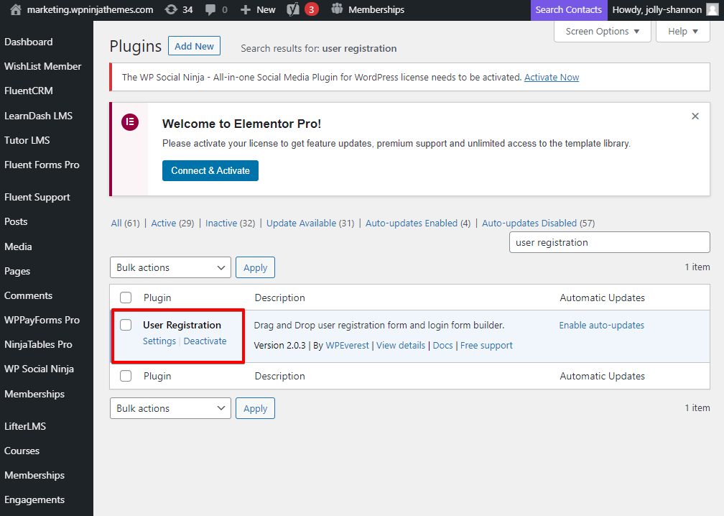Click Howdy, jolly-shannon account menu
This screenshot has height=516, width=724.
(657, 9)
